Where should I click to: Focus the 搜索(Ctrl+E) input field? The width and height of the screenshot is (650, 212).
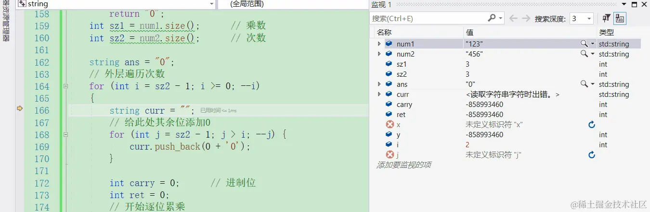point(429,18)
